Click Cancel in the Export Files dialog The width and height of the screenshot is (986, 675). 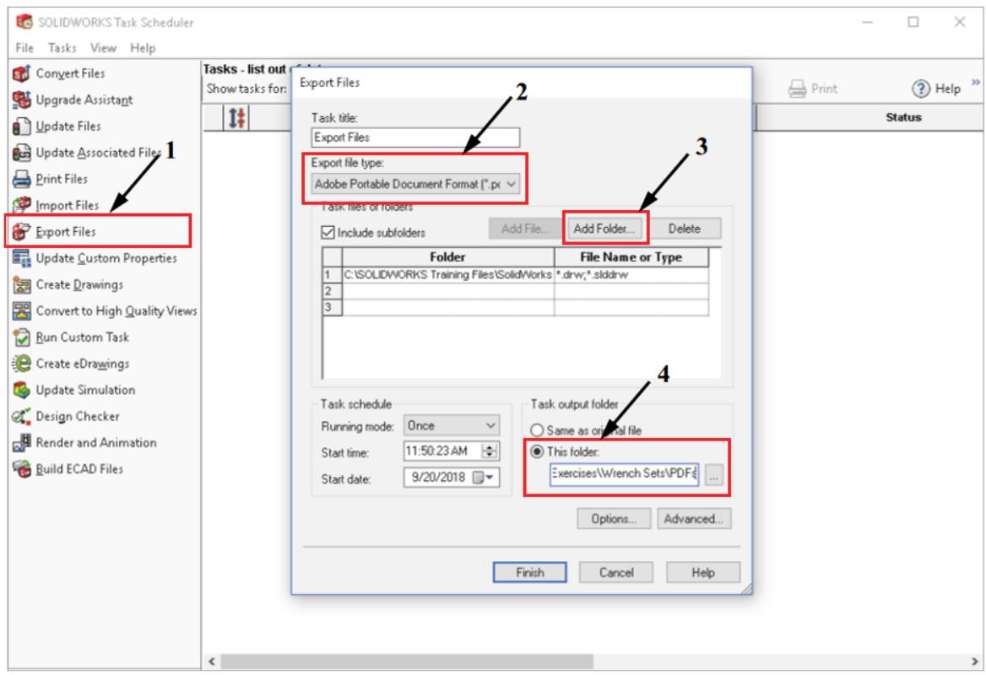tap(615, 573)
